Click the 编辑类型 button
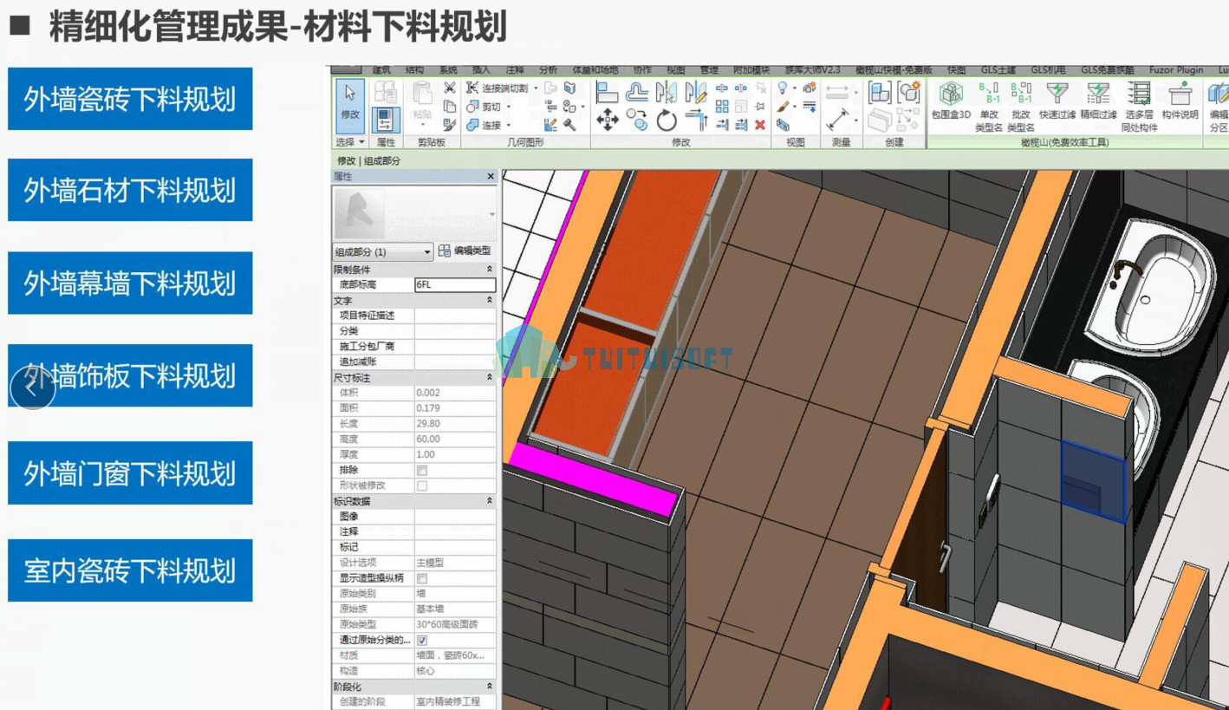The height and width of the screenshot is (710, 1229). pyautogui.click(x=465, y=251)
